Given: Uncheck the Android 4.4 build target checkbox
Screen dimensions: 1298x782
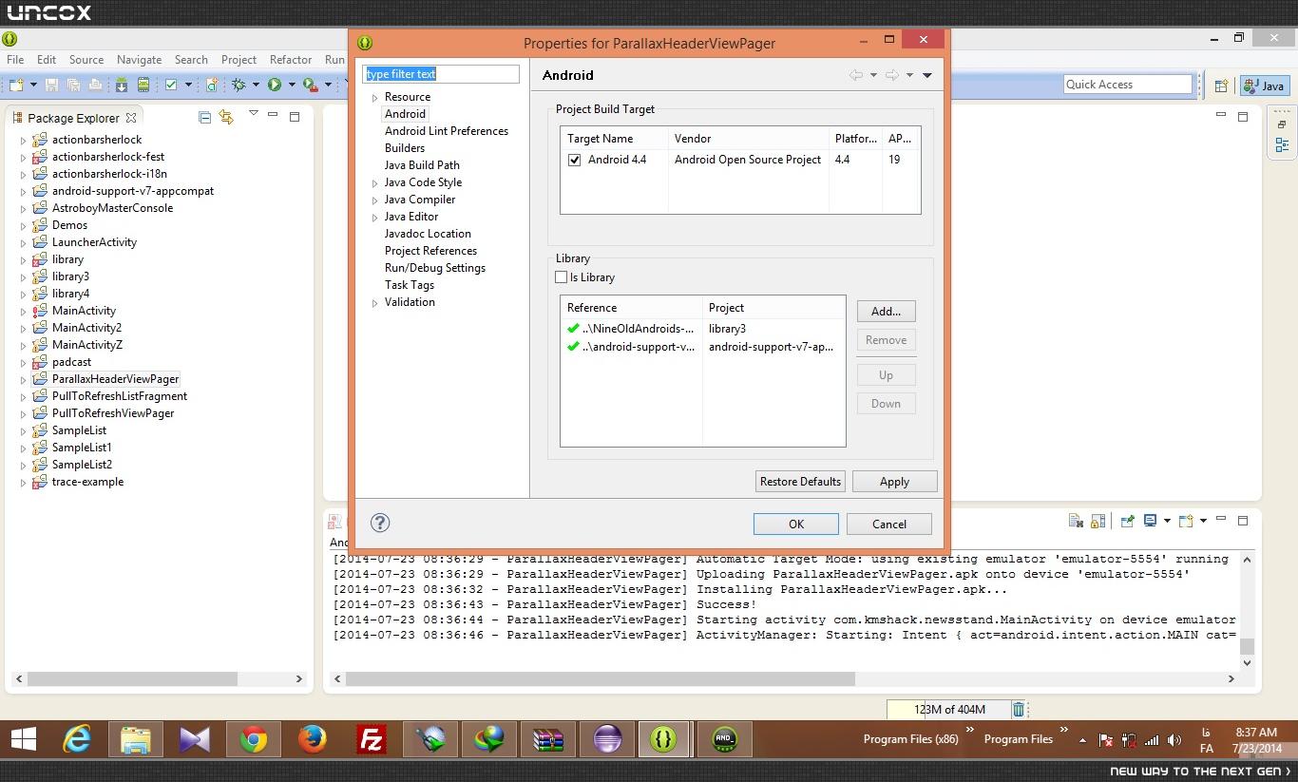Looking at the screenshot, I should [574, 160].
